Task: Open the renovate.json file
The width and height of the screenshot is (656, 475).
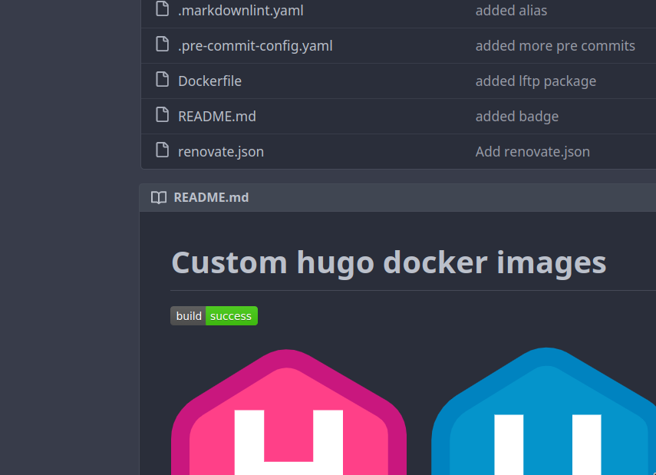Action: [x=220, y=152]
